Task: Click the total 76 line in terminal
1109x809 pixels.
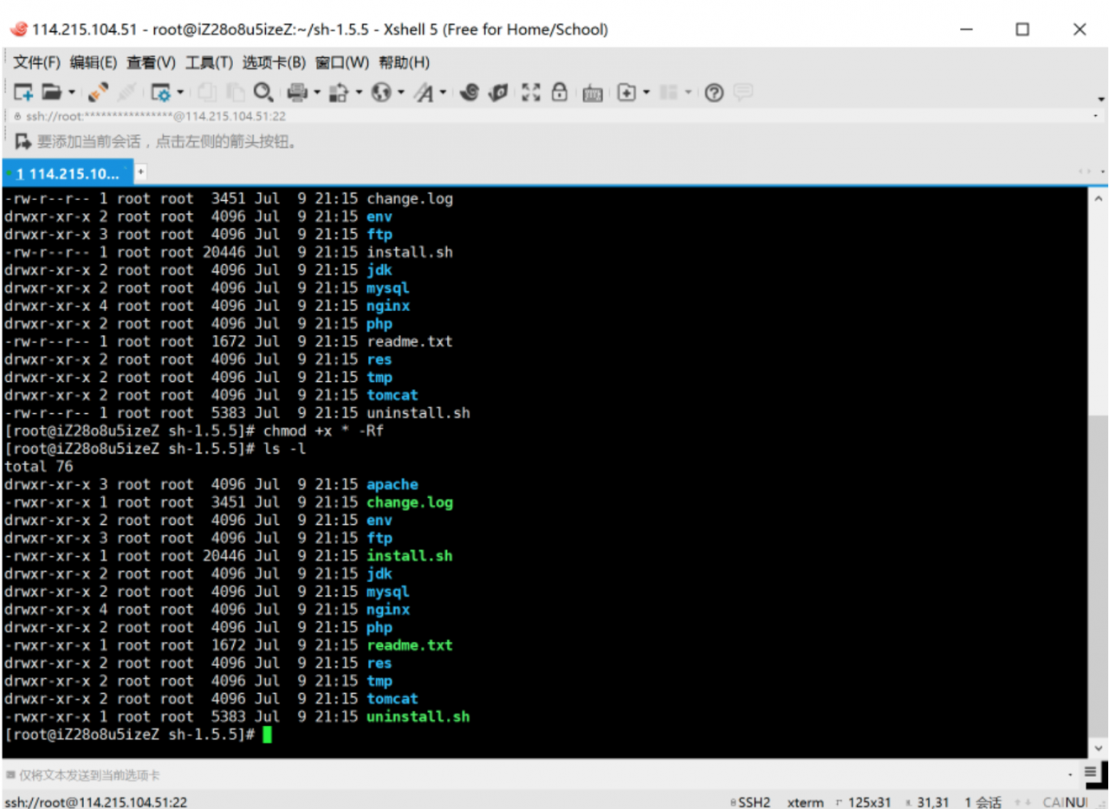Action: (x=38, y=467)
